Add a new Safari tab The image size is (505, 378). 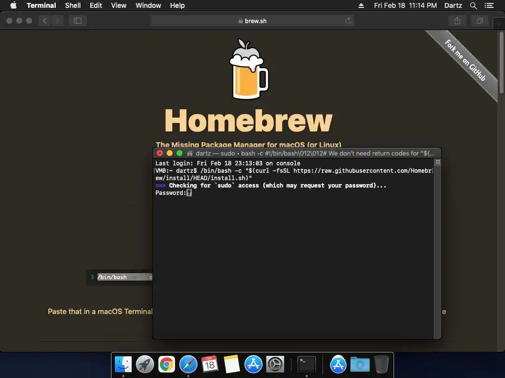click(498, 24)
